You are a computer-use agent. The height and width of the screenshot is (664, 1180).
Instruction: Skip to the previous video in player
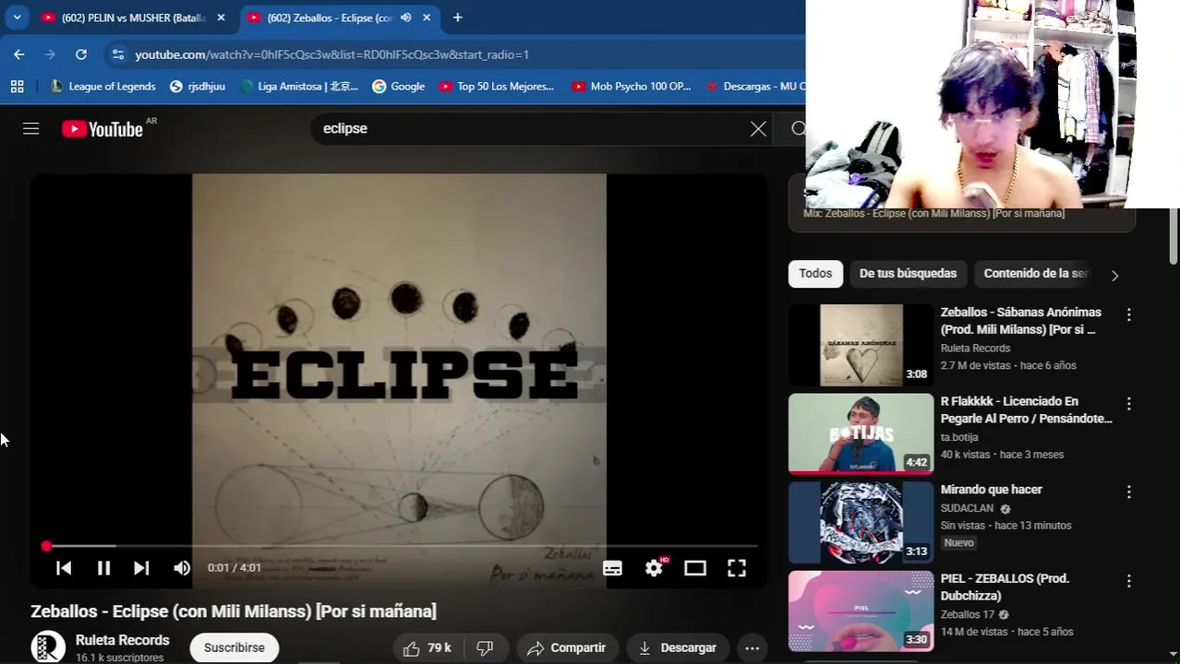64,568
